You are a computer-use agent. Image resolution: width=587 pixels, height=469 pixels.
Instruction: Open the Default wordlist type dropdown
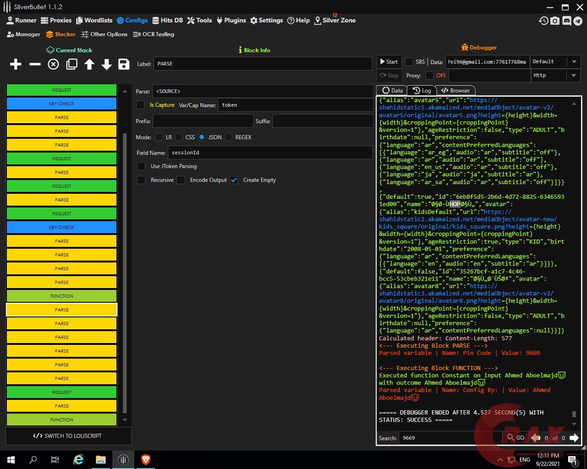point(555,62)
